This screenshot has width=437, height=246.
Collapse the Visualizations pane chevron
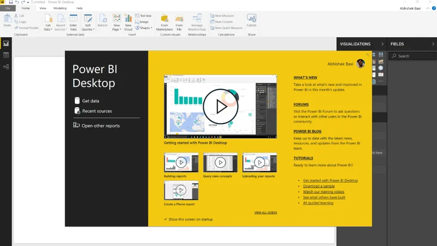(382, 44)
